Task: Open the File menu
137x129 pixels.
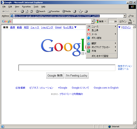Action: pyautogui.click(x=4, y=7)
